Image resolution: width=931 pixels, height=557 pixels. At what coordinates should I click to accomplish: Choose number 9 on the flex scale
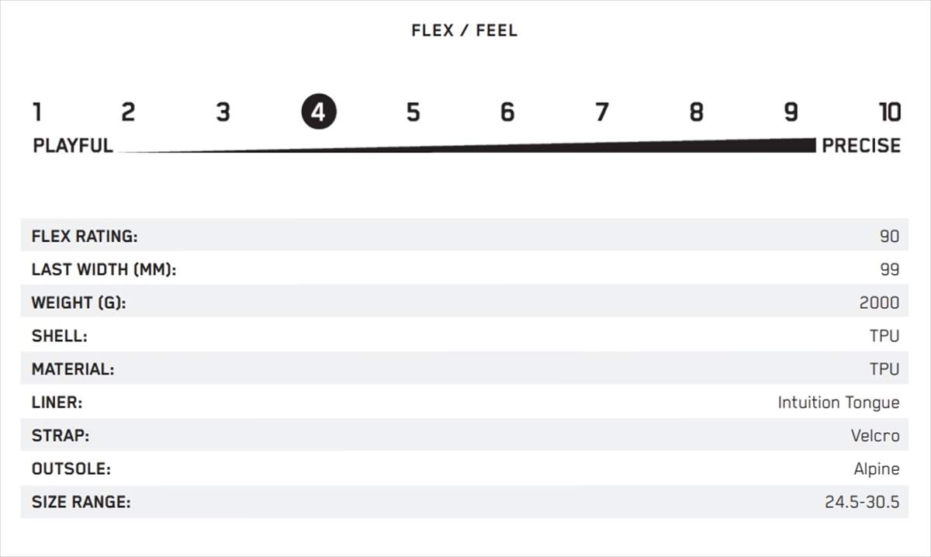pyautogui.click(x=791, y=112)
